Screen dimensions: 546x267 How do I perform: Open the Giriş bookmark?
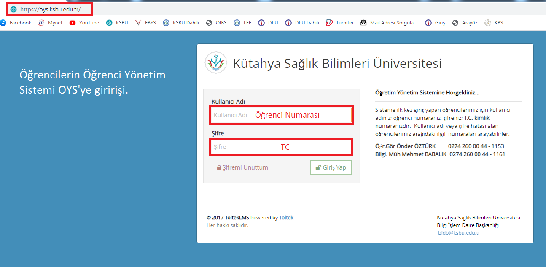pos(435,23)
